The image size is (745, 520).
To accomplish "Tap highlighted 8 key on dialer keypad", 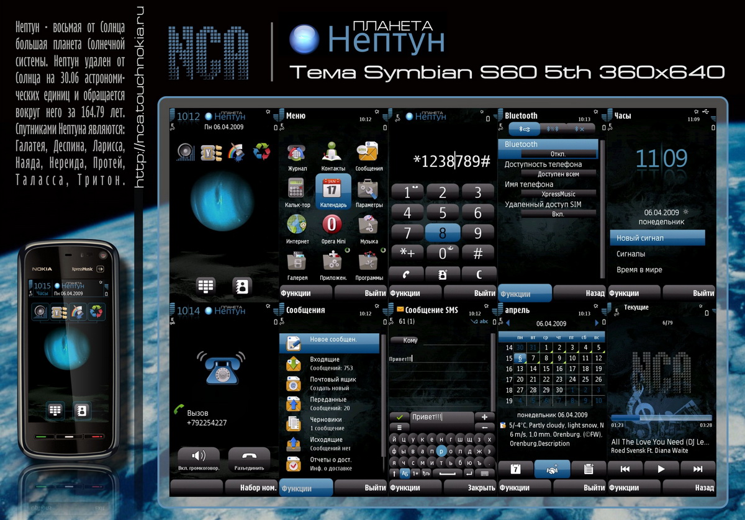I will pyautogui.click(x=443, y=233).
